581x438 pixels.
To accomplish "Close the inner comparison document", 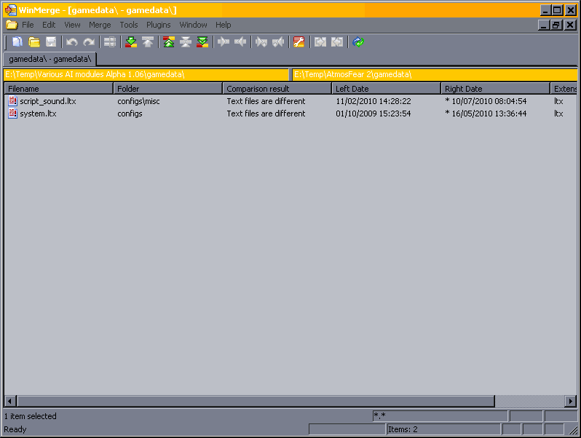I will point(570,25).
